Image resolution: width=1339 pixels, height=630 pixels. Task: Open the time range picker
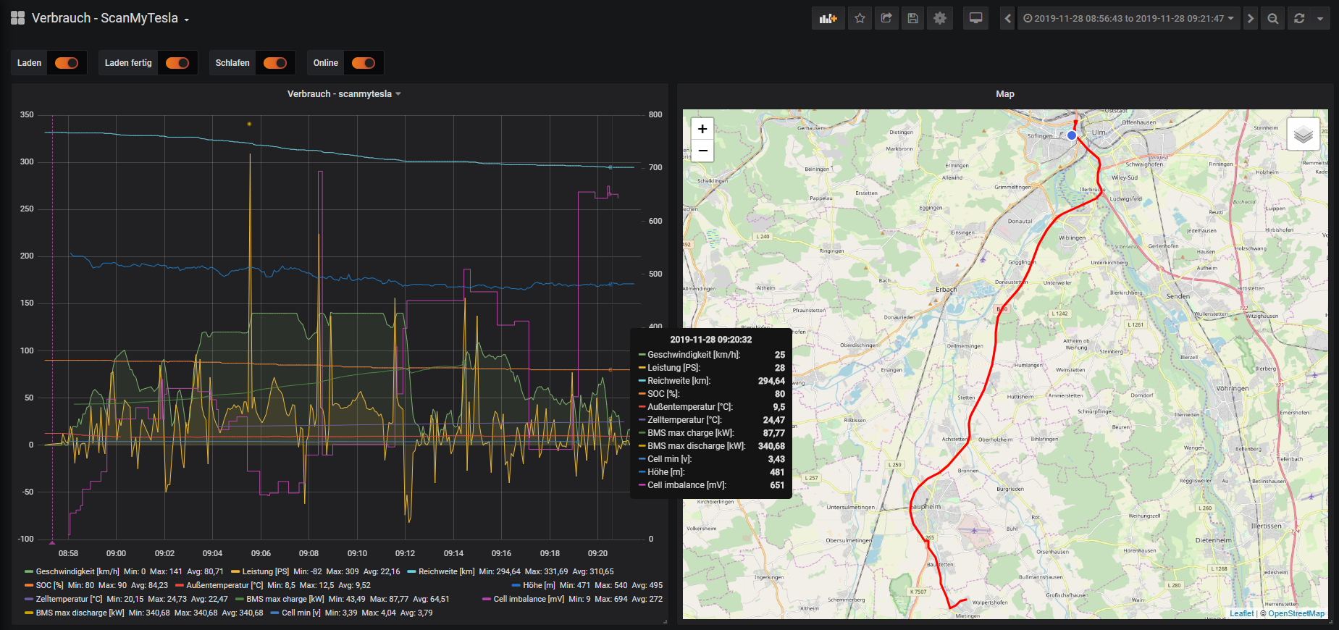(1129, 18)
